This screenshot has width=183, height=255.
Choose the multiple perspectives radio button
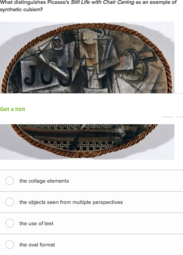click(10, 202)
